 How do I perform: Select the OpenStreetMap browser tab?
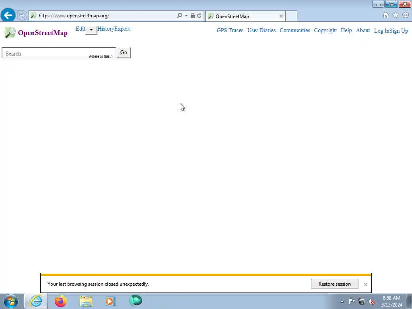pyautogui.click(x=245, y=16)
